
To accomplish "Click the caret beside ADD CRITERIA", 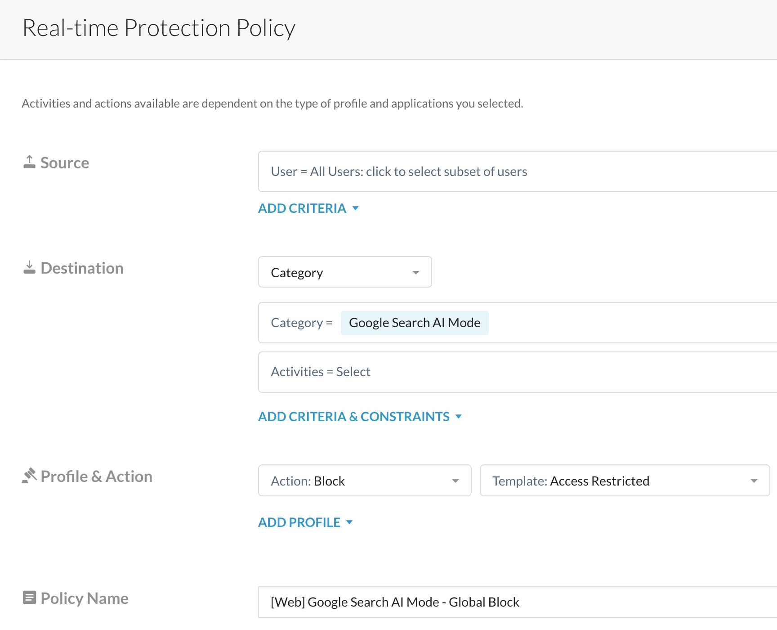I will pos(356,208).
